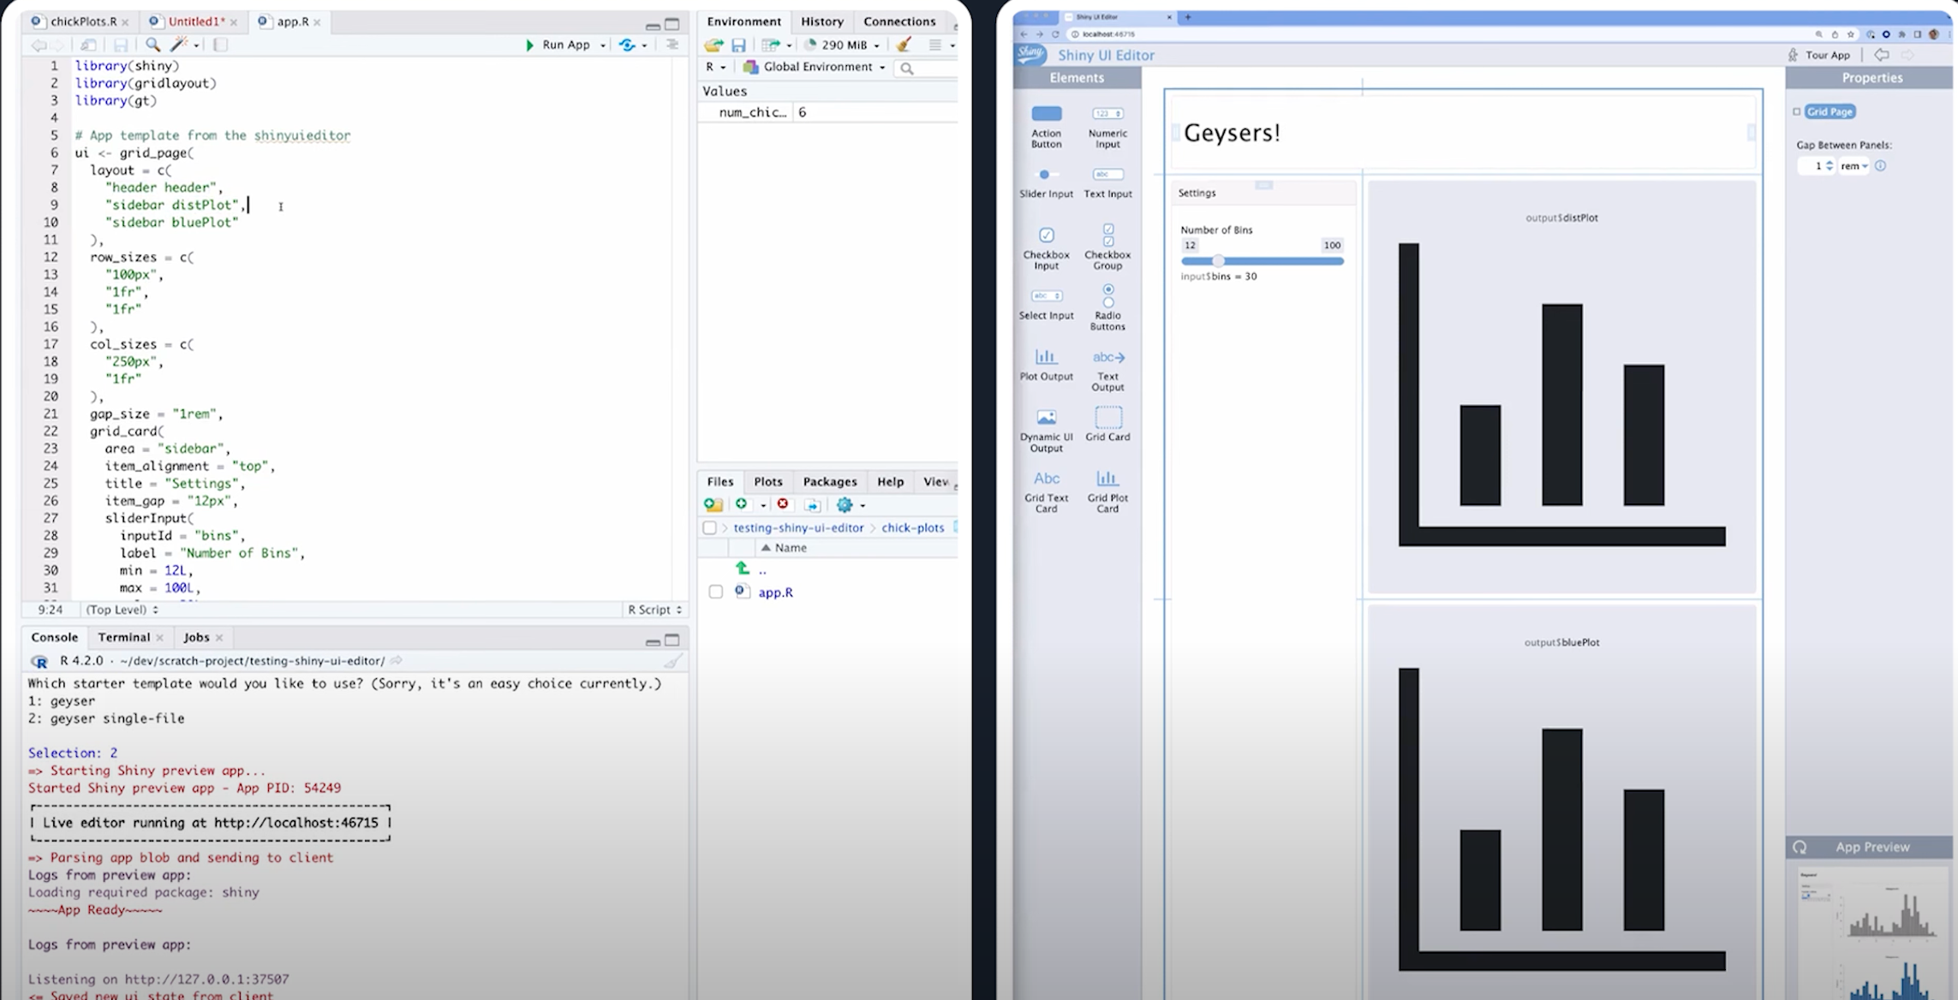Image resolution: width=1958 pixels, height=1000 pixels.
Task: Switch to the History tab
Action: 821,21
